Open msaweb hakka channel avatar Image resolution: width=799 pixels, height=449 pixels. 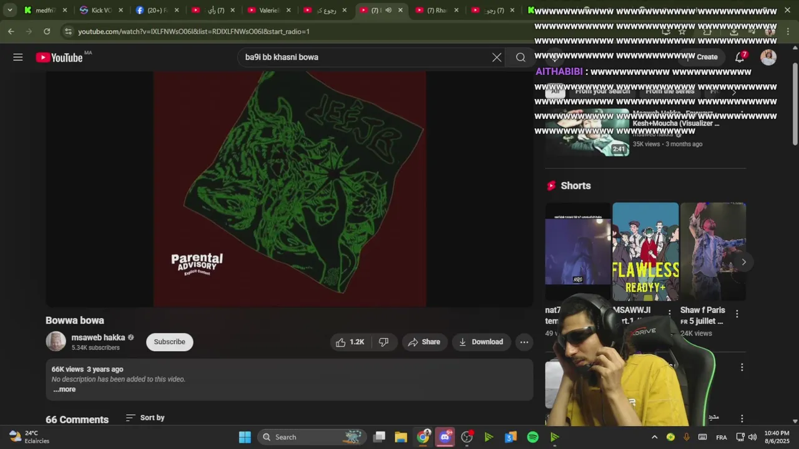point(56,342)
